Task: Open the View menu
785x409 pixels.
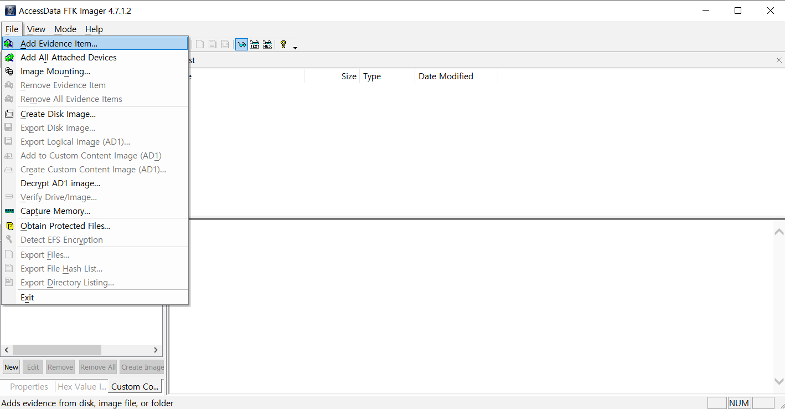Action: [36, 29]
